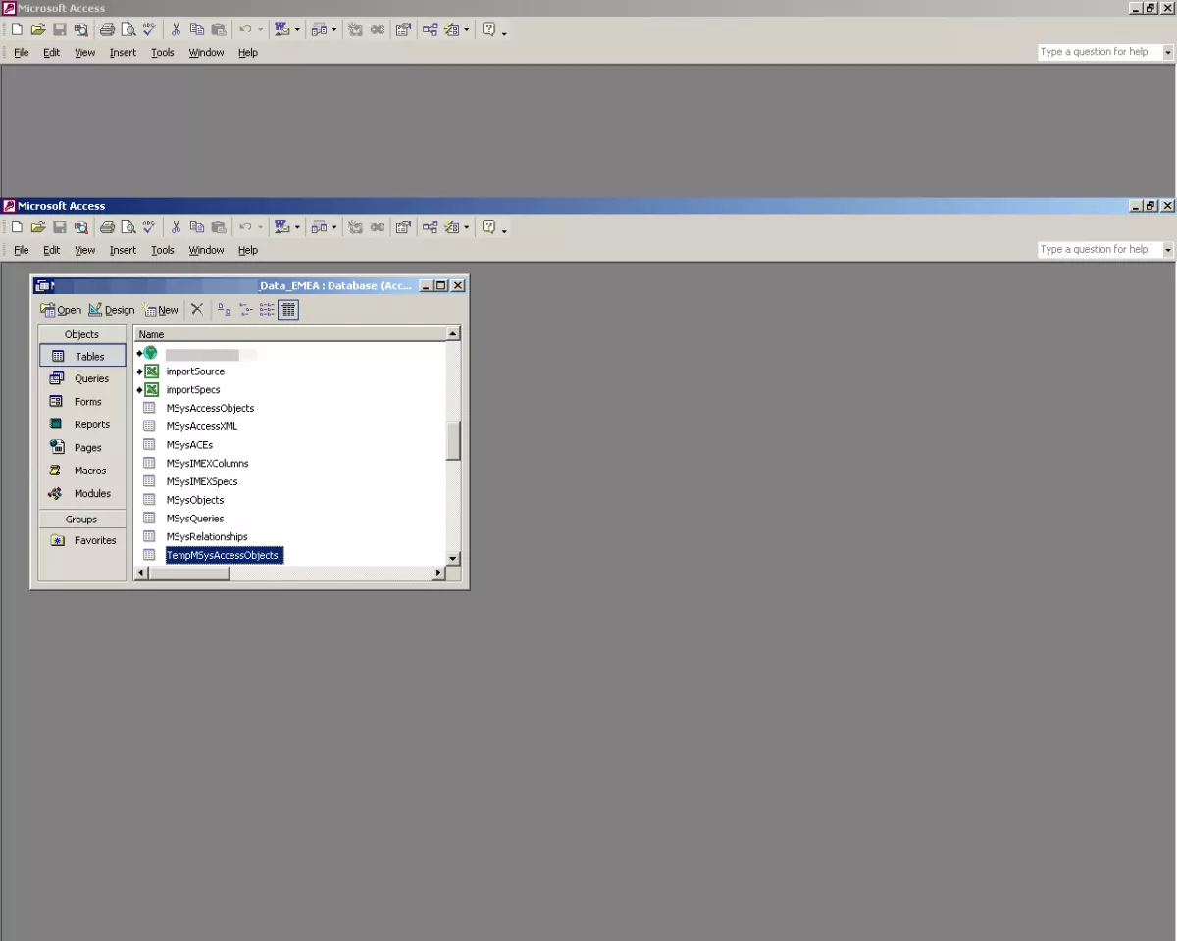Click Spelling check icon in lower Access toolbar
The width and height of the screenshot is (1177, 941).
pos(149,227)
